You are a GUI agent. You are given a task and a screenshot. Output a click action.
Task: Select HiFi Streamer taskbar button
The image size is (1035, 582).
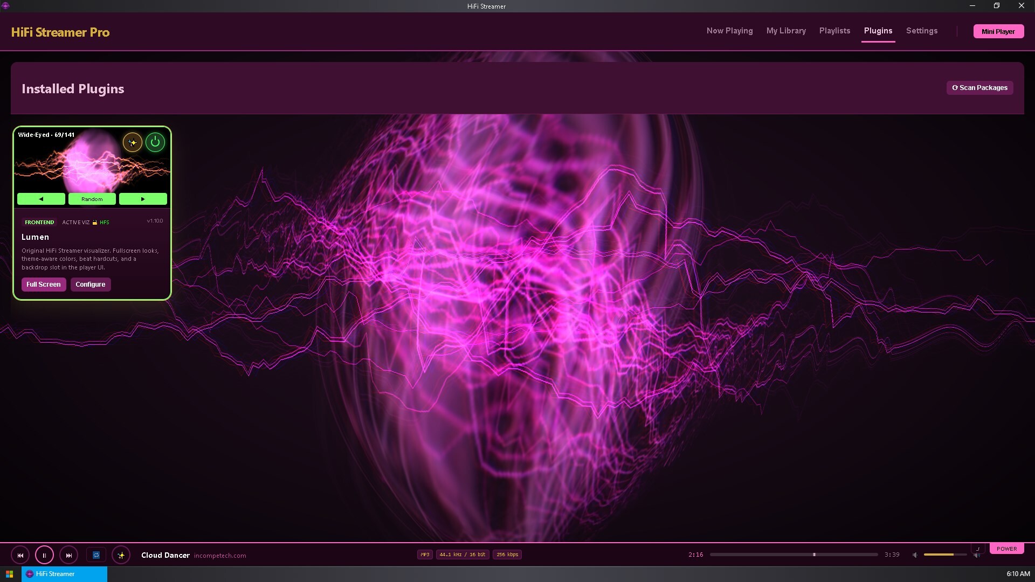point(64,574)
